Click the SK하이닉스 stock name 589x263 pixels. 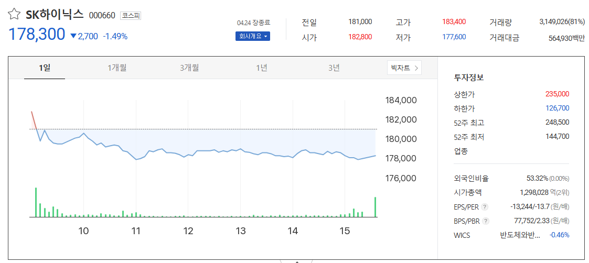click(55, 15)
